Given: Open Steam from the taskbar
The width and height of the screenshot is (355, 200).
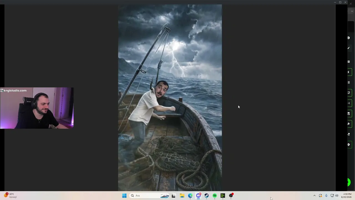Looking at the screenshot, I should (x=207, y=196).
